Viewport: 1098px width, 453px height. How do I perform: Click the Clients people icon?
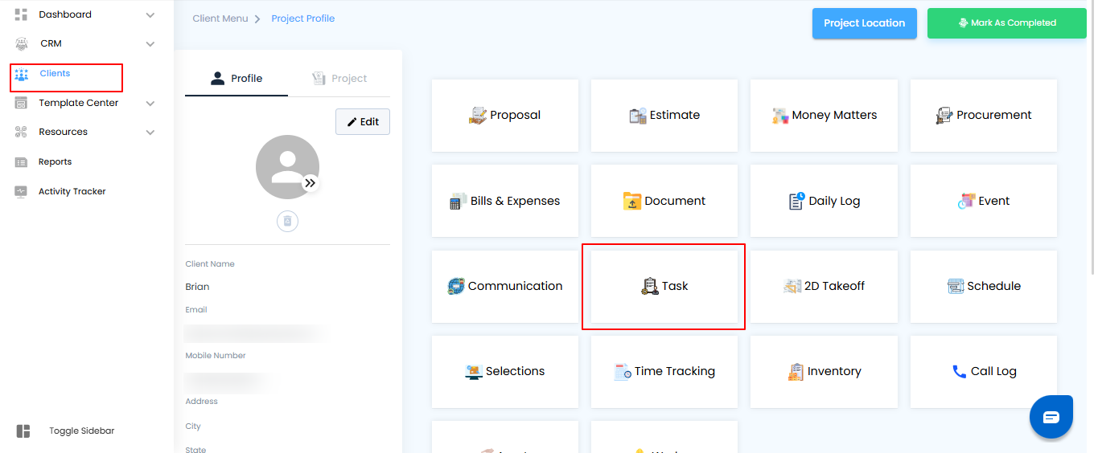pyautogui.click(x=22, y=74)
